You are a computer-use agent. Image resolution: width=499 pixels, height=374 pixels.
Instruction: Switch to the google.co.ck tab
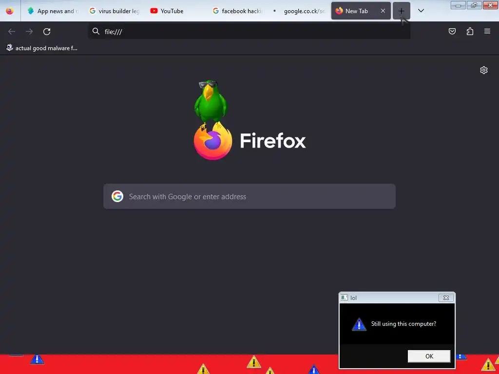299,11
